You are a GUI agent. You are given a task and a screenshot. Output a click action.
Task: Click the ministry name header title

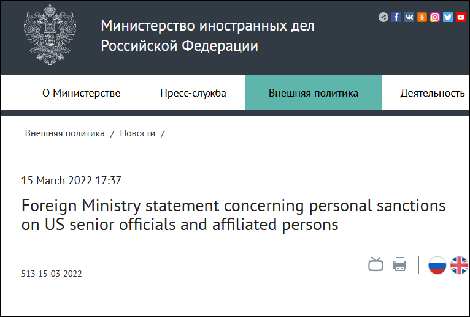point(207,35)
